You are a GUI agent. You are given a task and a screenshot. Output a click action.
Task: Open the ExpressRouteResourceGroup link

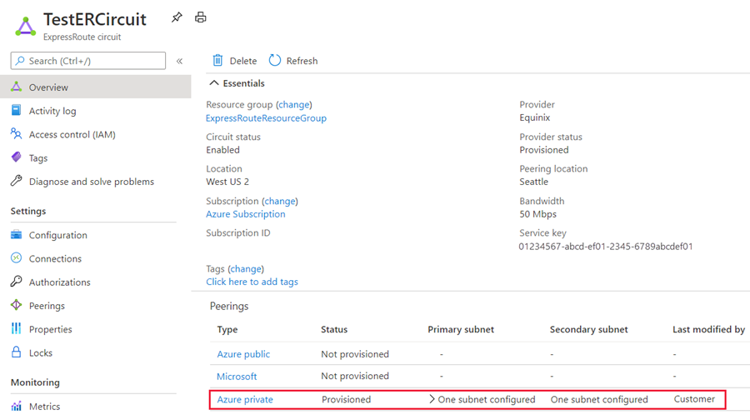[x=266, y=118]
